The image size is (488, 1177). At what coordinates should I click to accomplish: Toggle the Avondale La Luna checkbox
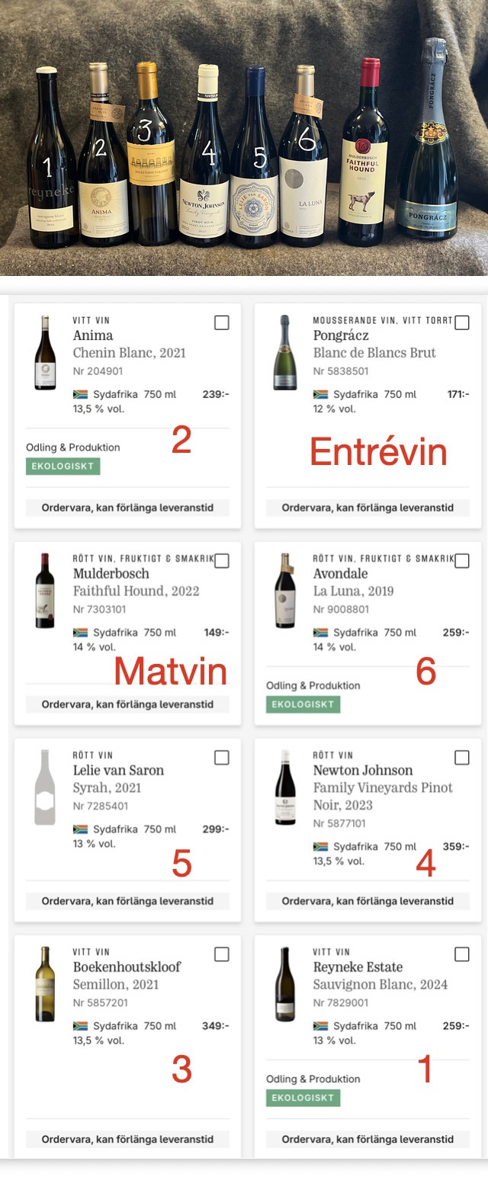[462, 561]
